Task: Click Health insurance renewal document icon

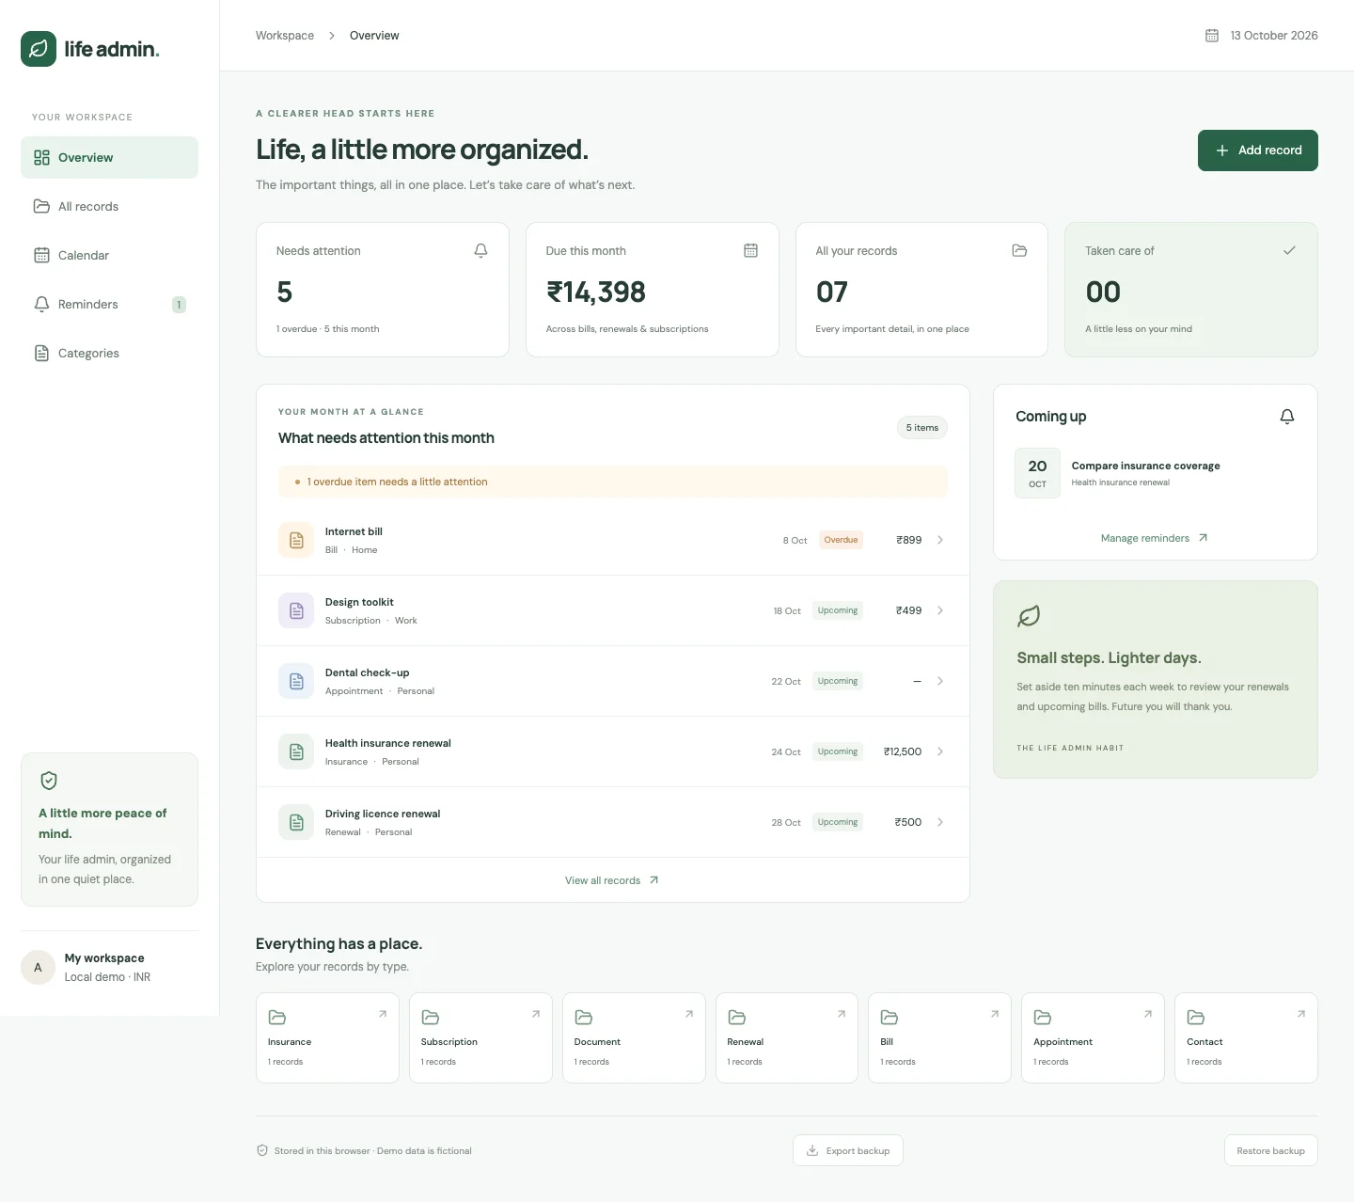Action: pos(296,751)
